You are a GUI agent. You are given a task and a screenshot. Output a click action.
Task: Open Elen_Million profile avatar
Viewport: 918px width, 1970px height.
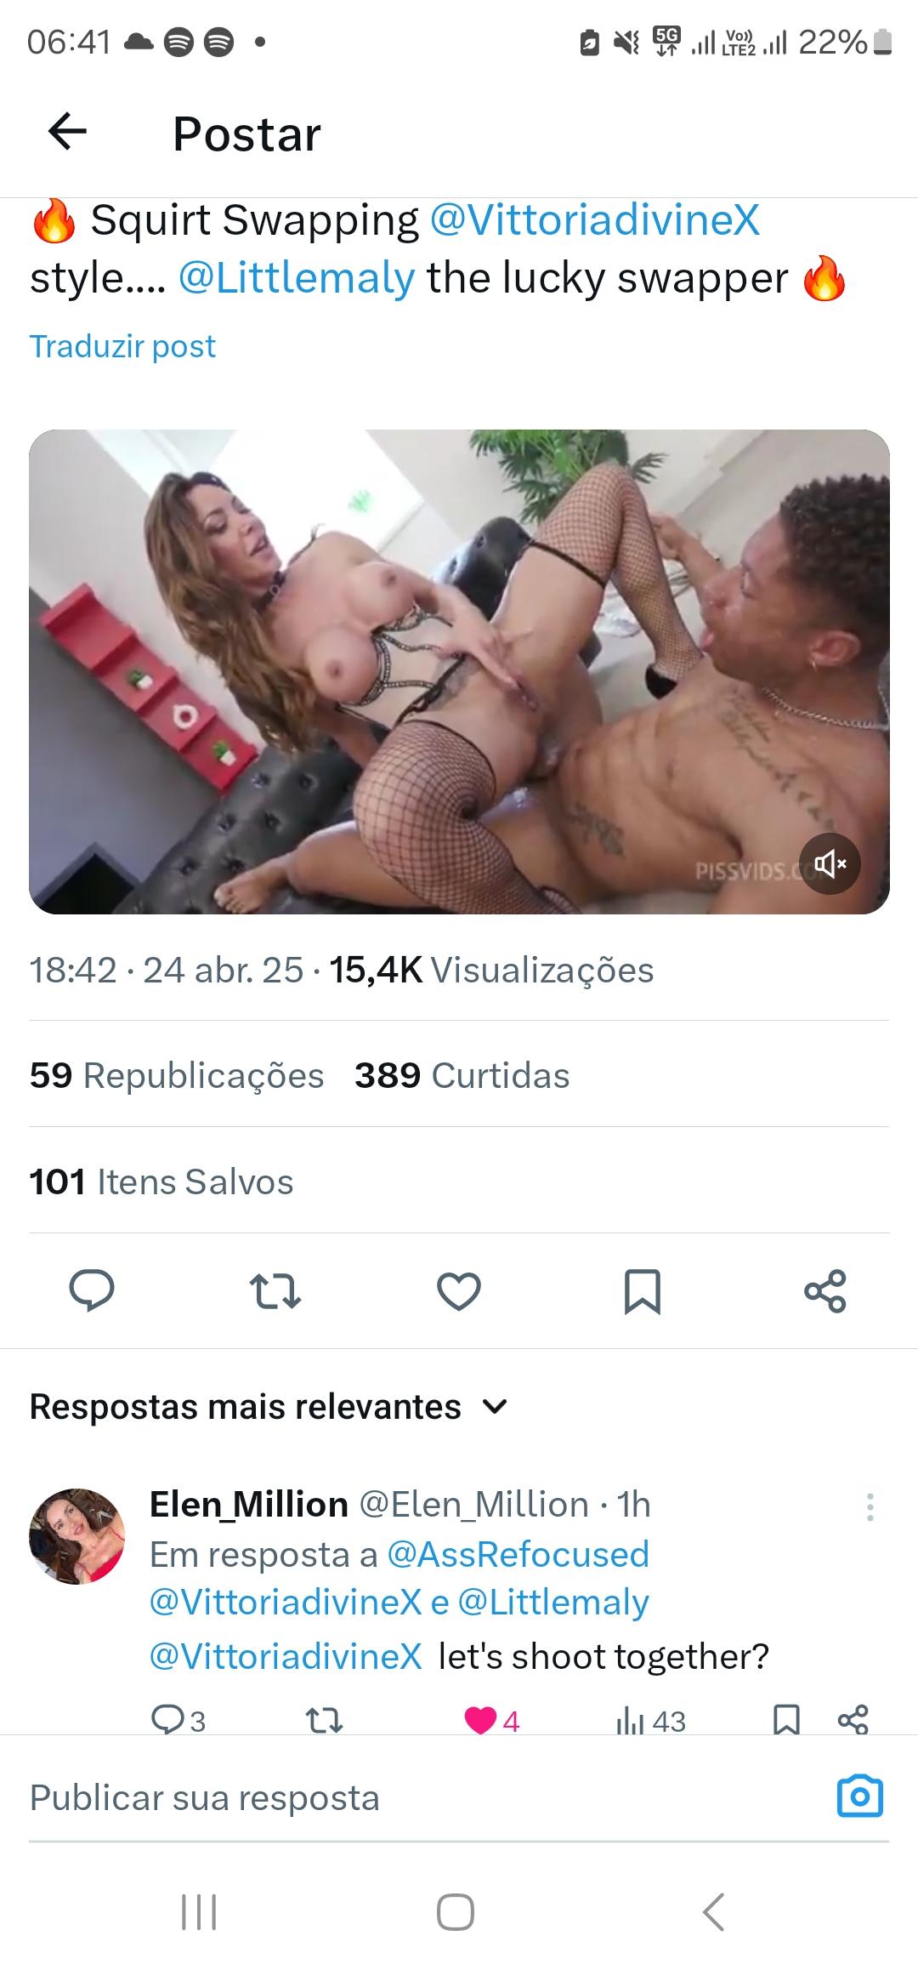coord(77,1536)
